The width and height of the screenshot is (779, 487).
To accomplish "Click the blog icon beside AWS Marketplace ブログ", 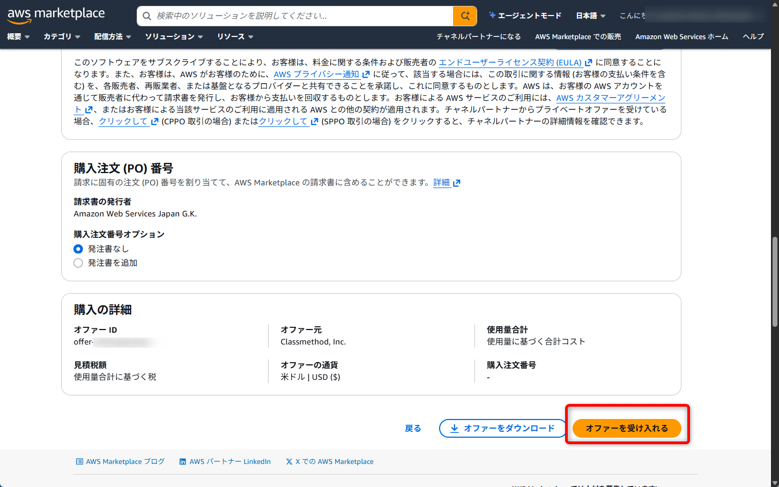I will [79, 461].
